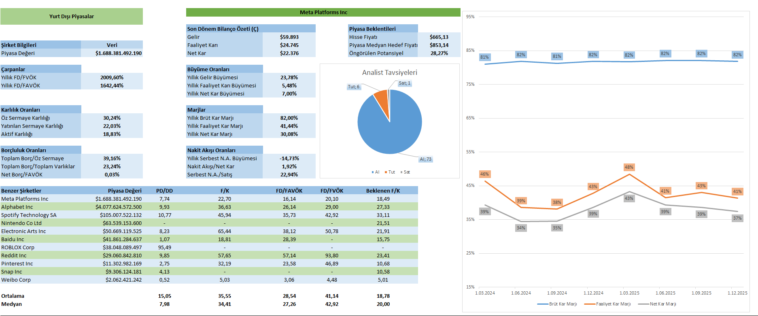Click Net Kar Marjı legend entry below line chart

662,304
